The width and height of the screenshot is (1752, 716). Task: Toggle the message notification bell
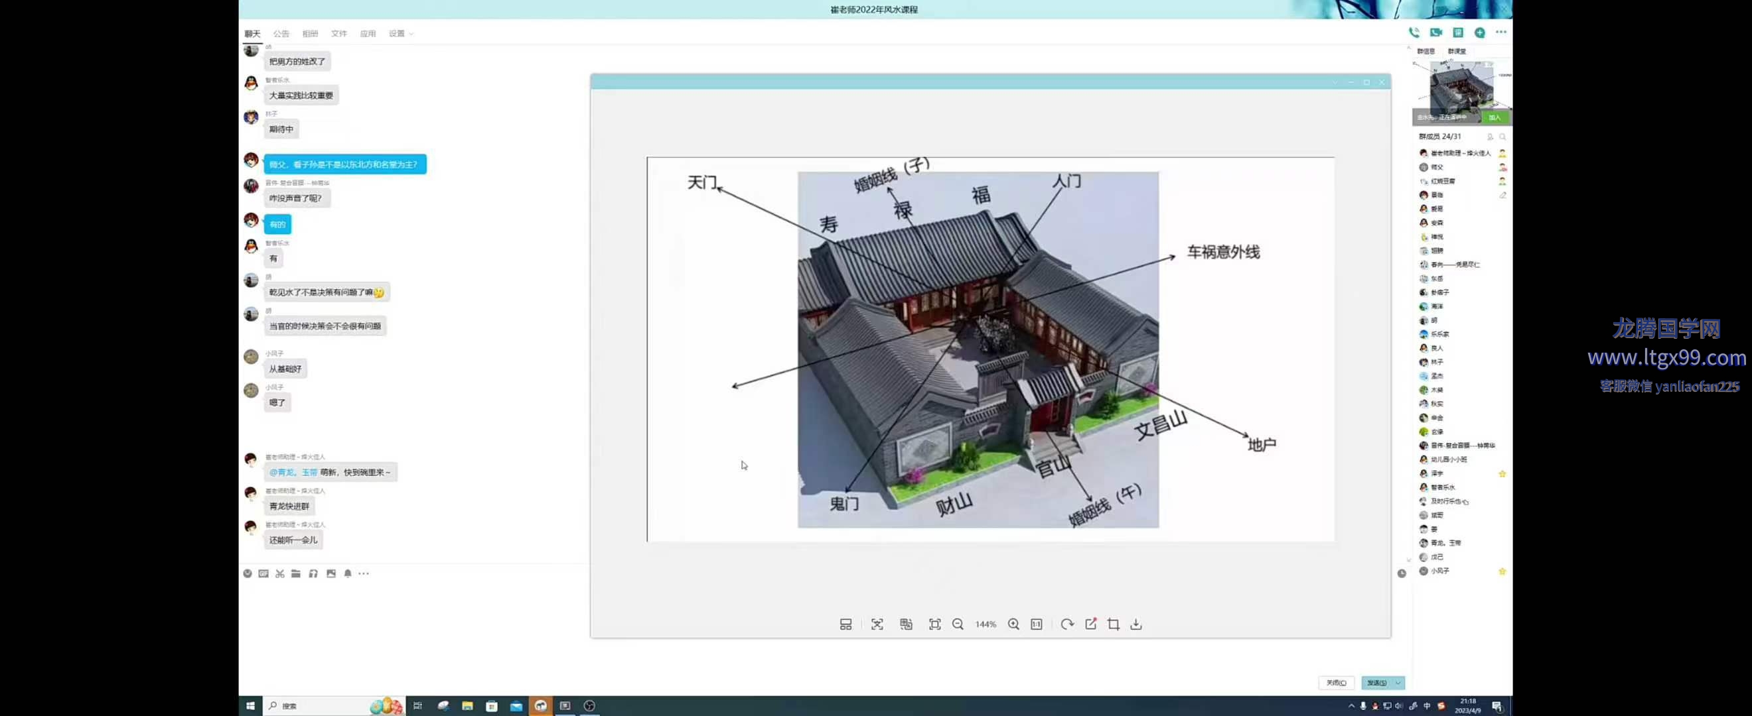[348, 573]
